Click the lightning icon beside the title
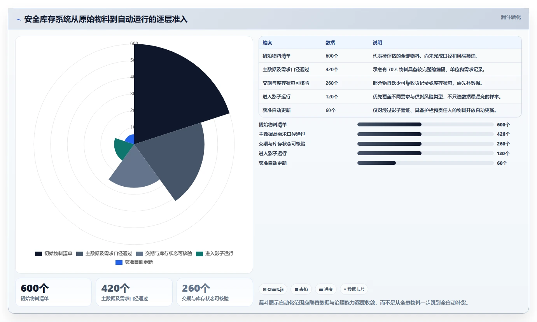The height and width of the screenshot is (322, 537). click(19, 19)
